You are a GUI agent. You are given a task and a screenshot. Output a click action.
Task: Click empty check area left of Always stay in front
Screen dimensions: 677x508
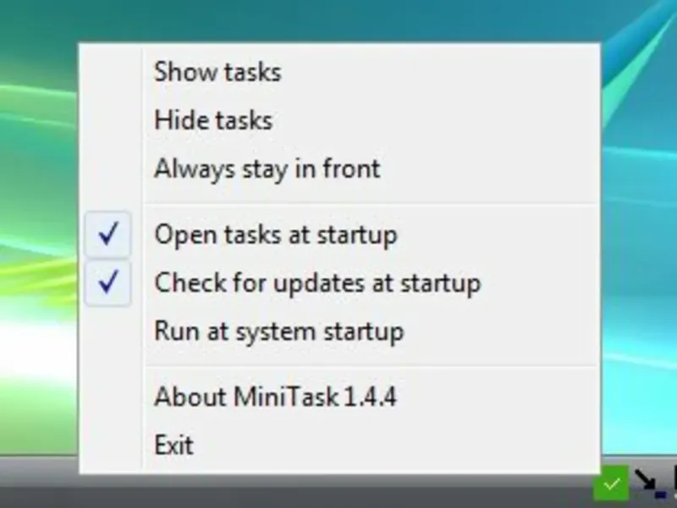click(x=108, y=168)
